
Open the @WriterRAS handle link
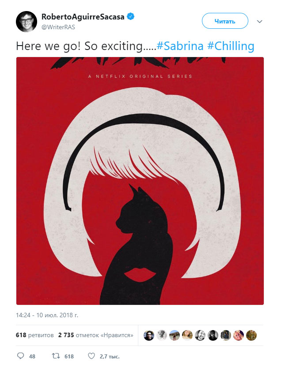click(58, 27)
